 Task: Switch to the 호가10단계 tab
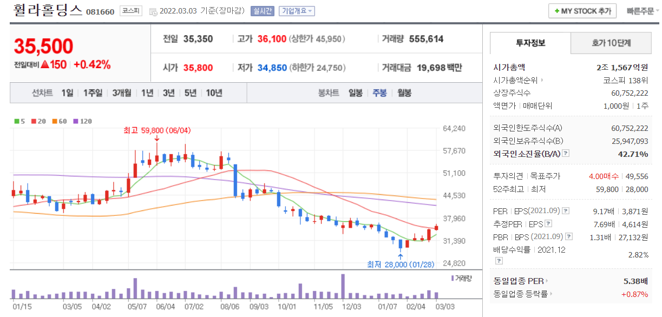(x=611, y=43)
